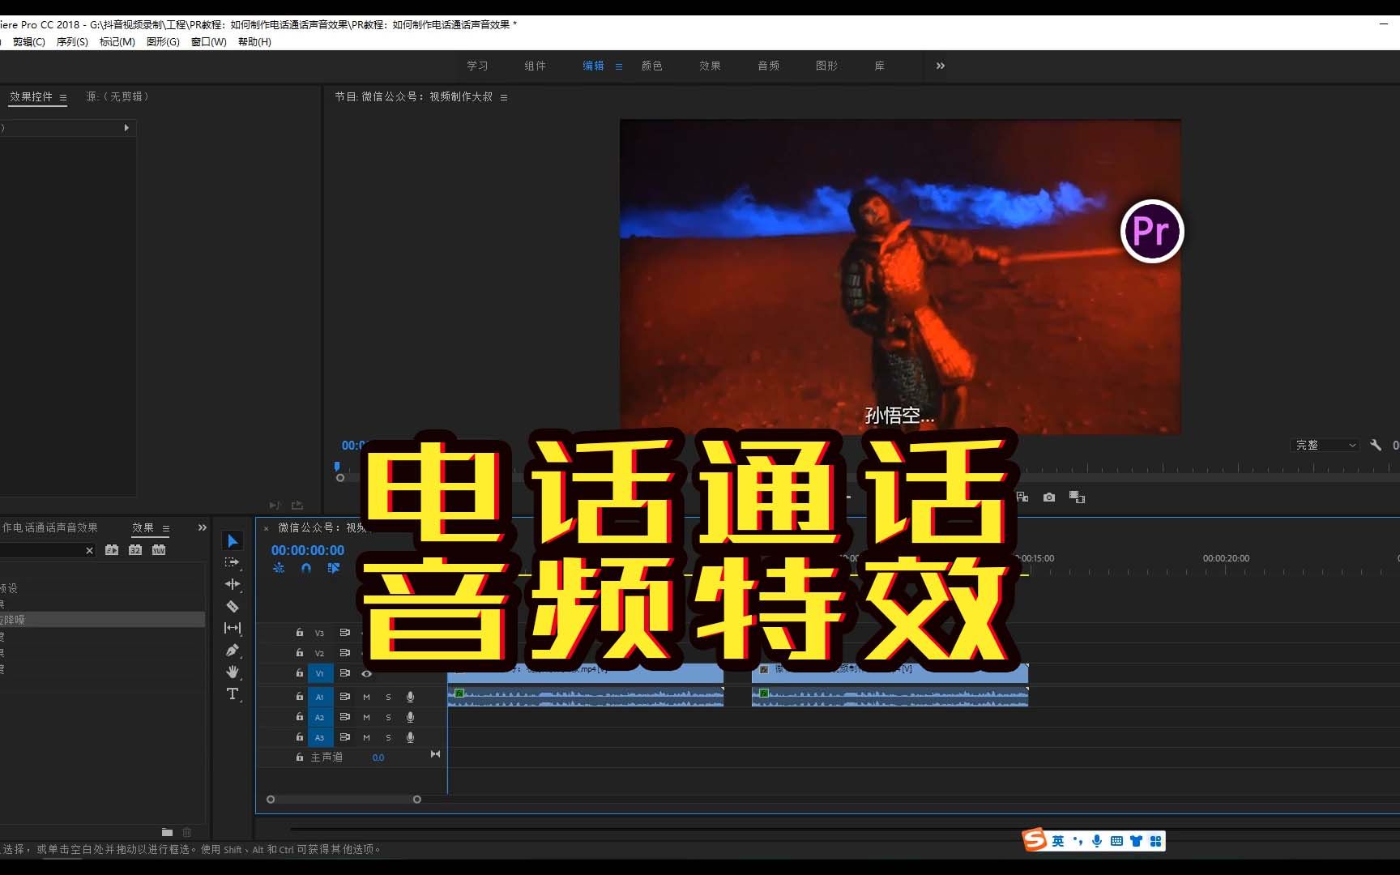The width and height of the screenshot is (1400, 875).
Task: Open program monitor panel menu
Action: pyautogui.click(x=504, y=97)
